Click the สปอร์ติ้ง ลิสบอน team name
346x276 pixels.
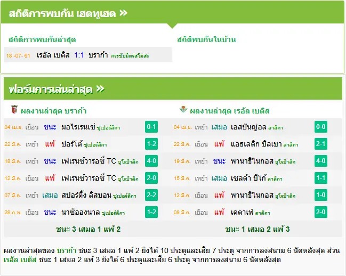point(86,195)
